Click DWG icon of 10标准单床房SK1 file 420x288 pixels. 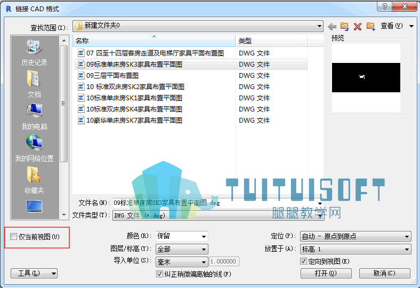81,98
